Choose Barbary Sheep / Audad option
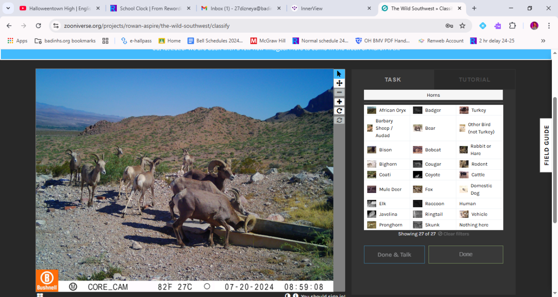Screen dimensions: 558x297 (x=387, y=128)
